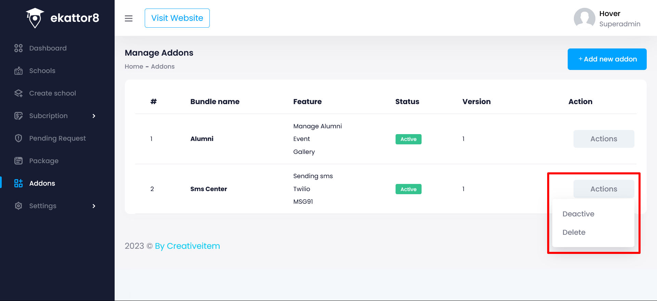
Task: Open the By Creativeitem footer link
Action: (x=187, y=246)
